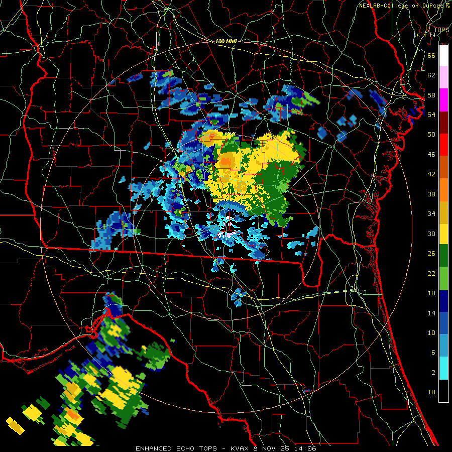Click the legend value 30
Screen dimensions: 452x452
point(431,234)
